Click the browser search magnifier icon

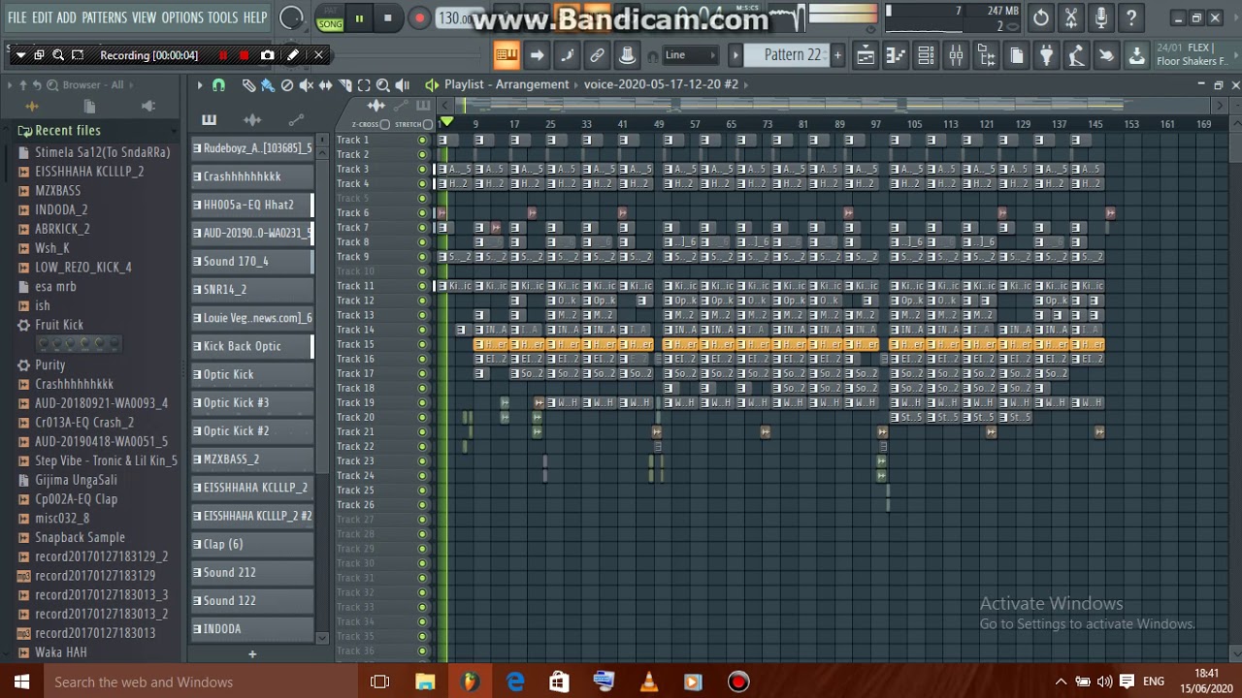(52, 85)
